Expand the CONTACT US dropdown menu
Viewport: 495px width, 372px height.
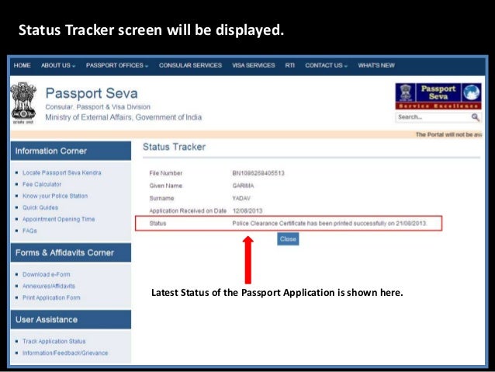(x=326, y=65)
